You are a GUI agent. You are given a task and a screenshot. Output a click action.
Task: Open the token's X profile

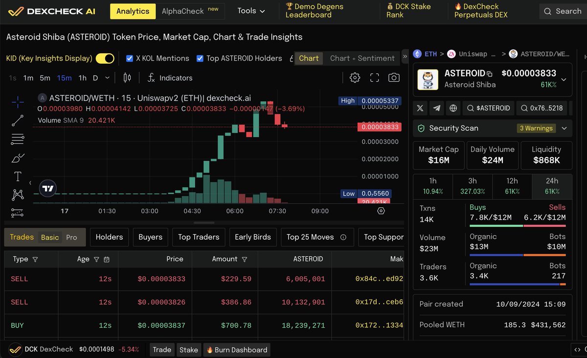point(421,108)
